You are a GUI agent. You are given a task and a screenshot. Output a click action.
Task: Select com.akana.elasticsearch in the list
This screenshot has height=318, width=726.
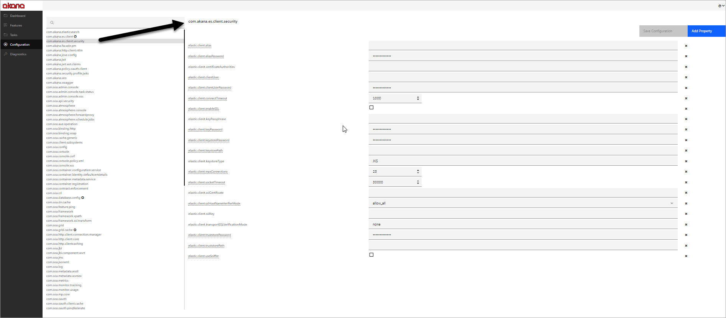[x=63, y=32]
